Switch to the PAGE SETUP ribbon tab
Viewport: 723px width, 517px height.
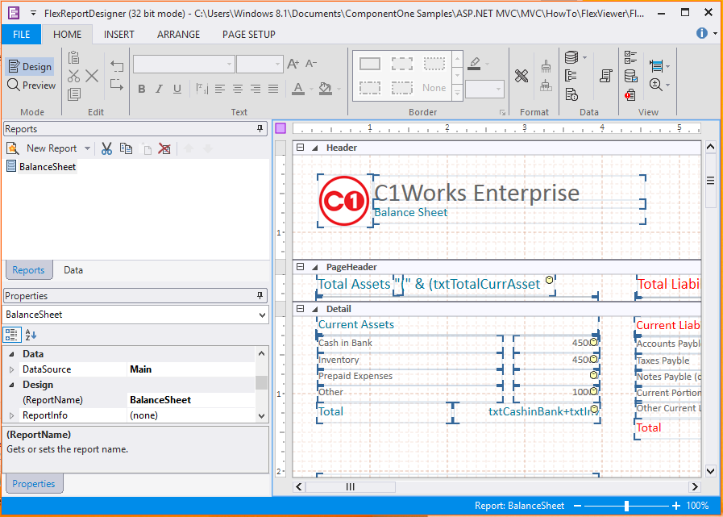tap(249, 35)
